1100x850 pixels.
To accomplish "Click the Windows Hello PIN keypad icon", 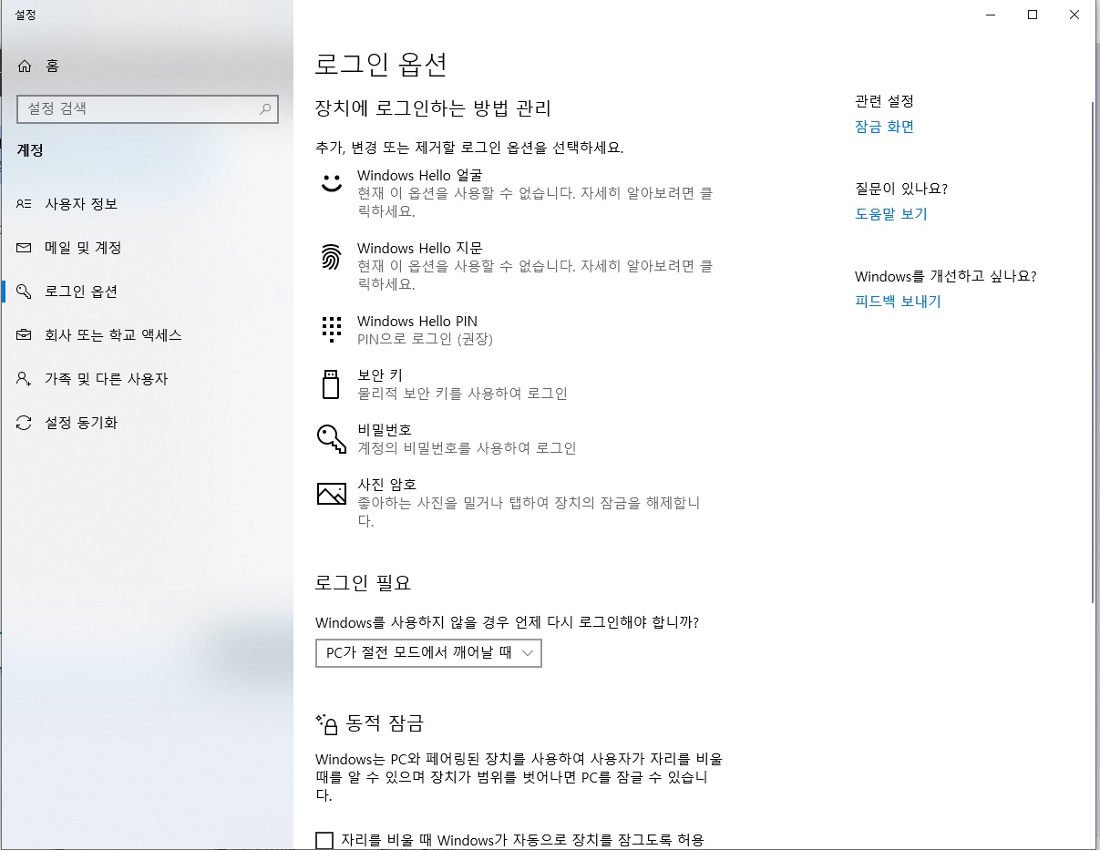I will point(332,329).
